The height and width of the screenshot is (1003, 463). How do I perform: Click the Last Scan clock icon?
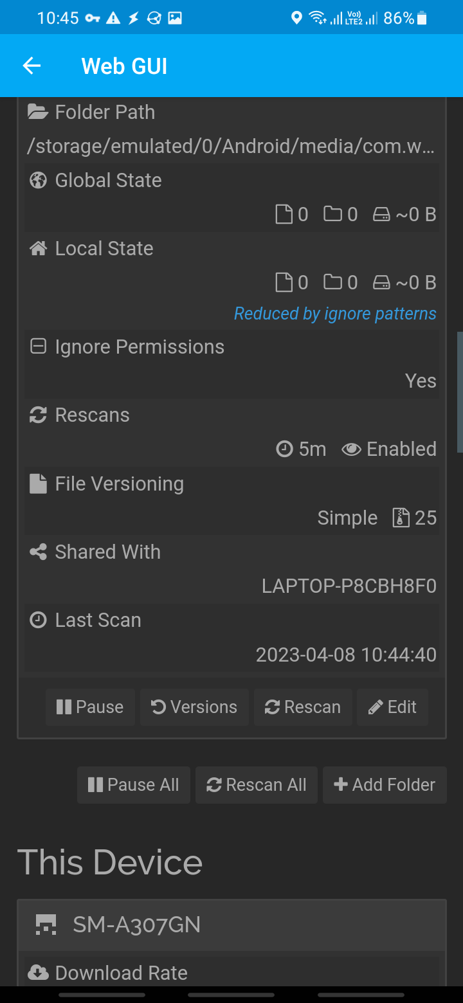coord(38,620)
